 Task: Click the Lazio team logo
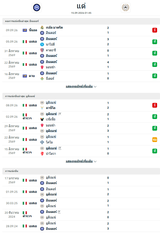[42, 108]
